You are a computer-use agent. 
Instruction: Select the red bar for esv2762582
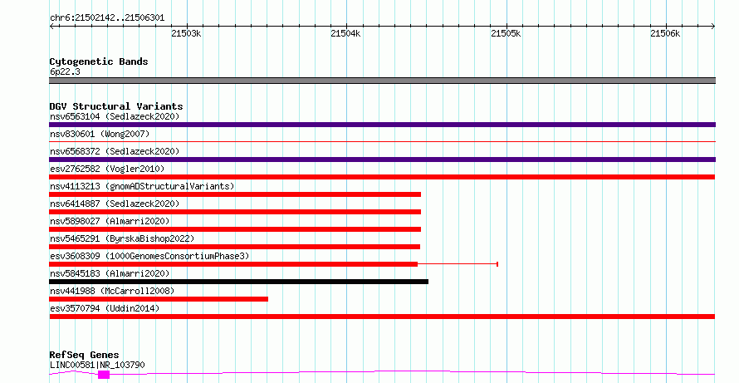[x=382, y=177]
